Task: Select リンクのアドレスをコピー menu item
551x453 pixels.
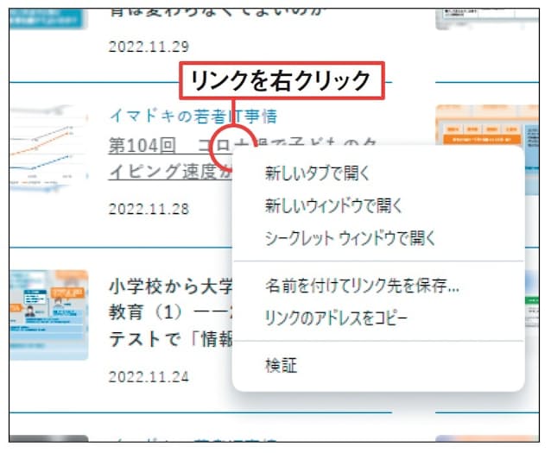Action: click(x=378, y=318)
